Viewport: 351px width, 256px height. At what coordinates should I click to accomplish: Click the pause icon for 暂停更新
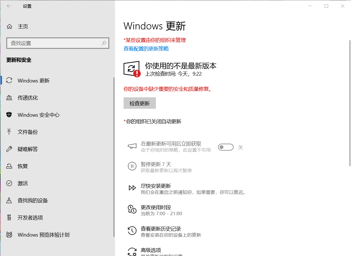(x=132, y=166)
